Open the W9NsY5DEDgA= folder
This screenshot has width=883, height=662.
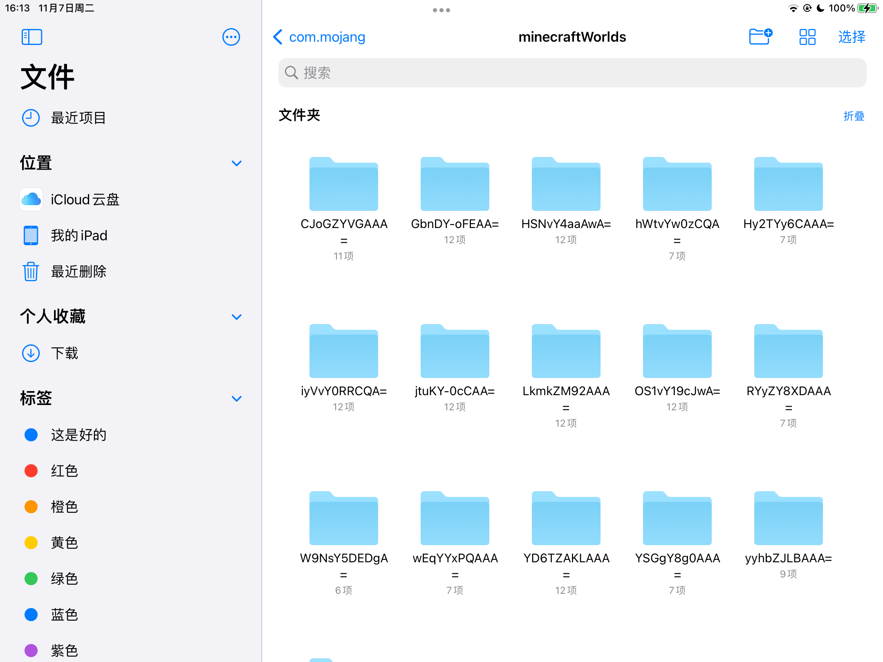tap(344, 518)
